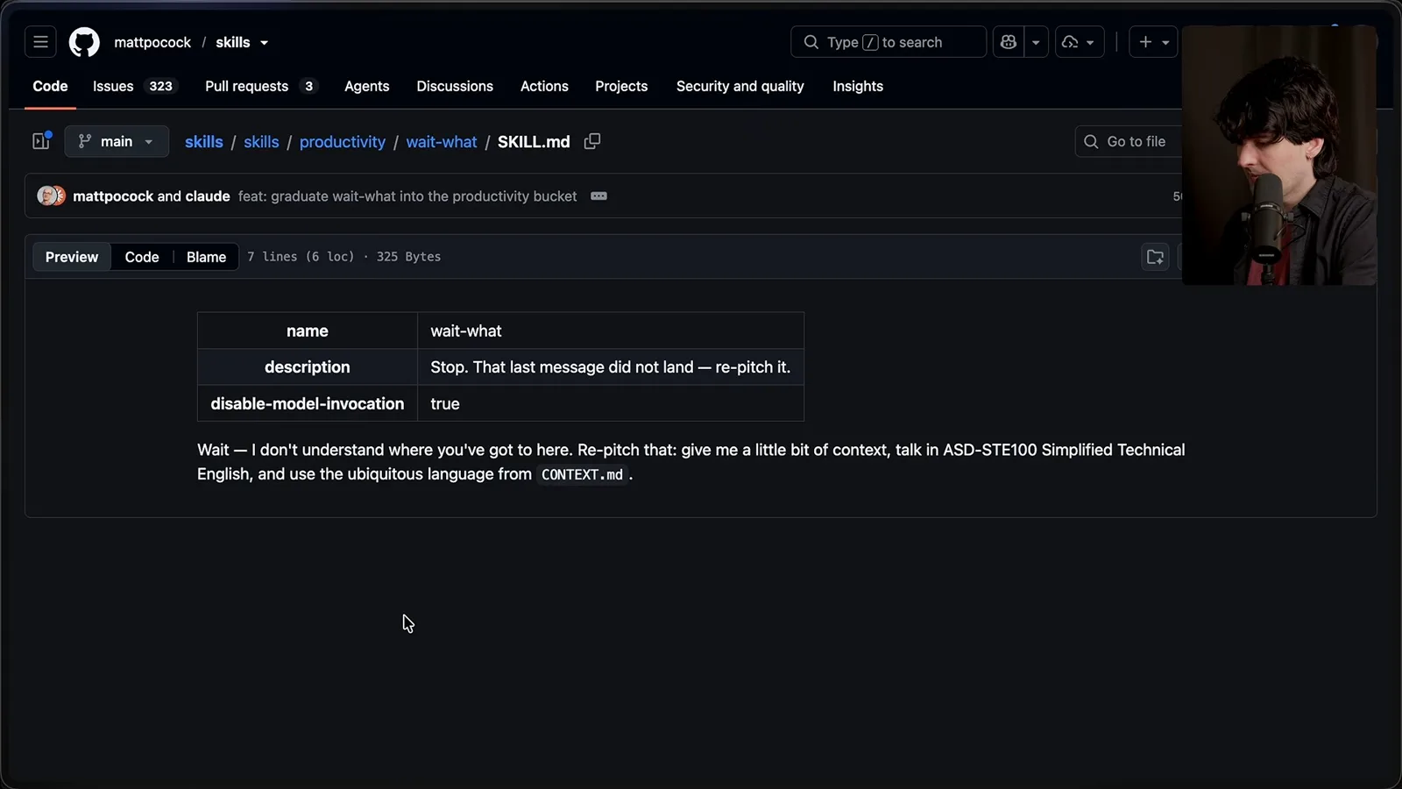Screen dimensions: 1402x789
Task: Open mattpocock commit author avatar
Action: coord(47,195)
